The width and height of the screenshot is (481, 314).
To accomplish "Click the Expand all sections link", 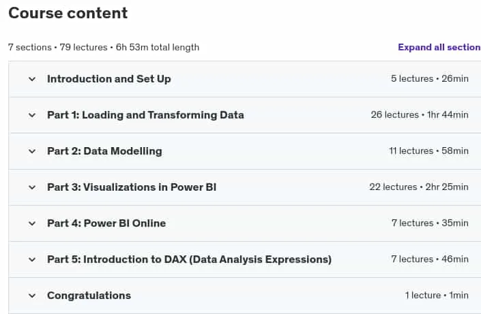I will [x=439, y=47].
